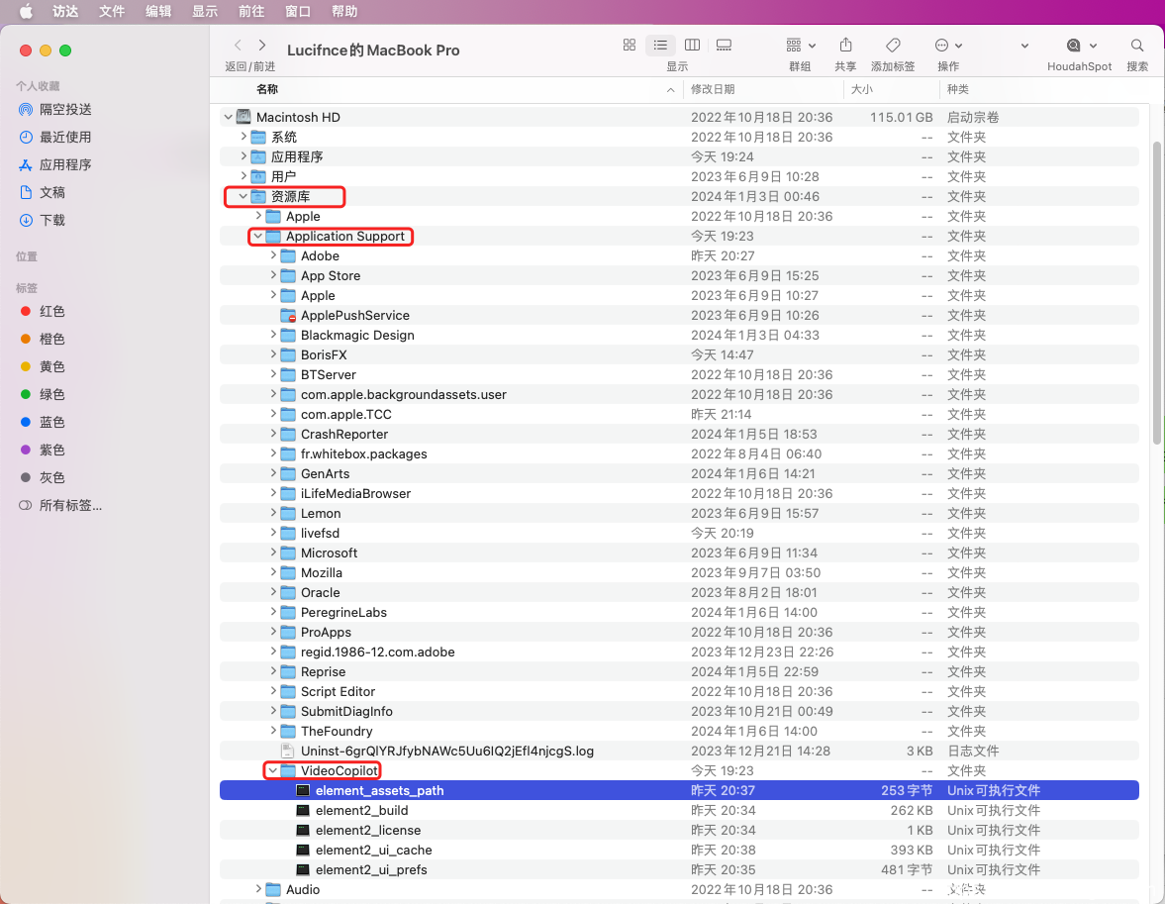Open the 文件 menu in menu bar
The height and width of the screenshot is (904, 1165).
pyautogui.click(x=112, y=11)
